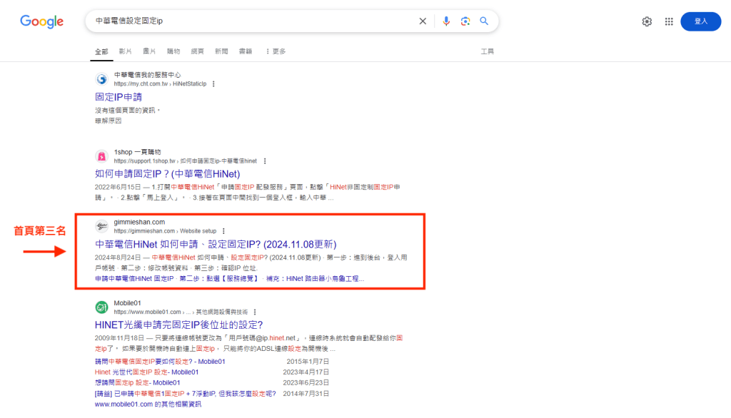Click the 中華電信我的服務中心 favicon
Screen dimensions: 731x418
[101, 79]
